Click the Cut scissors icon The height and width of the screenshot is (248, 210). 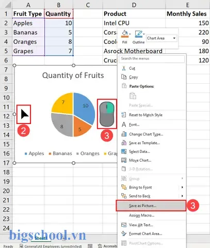124,68
